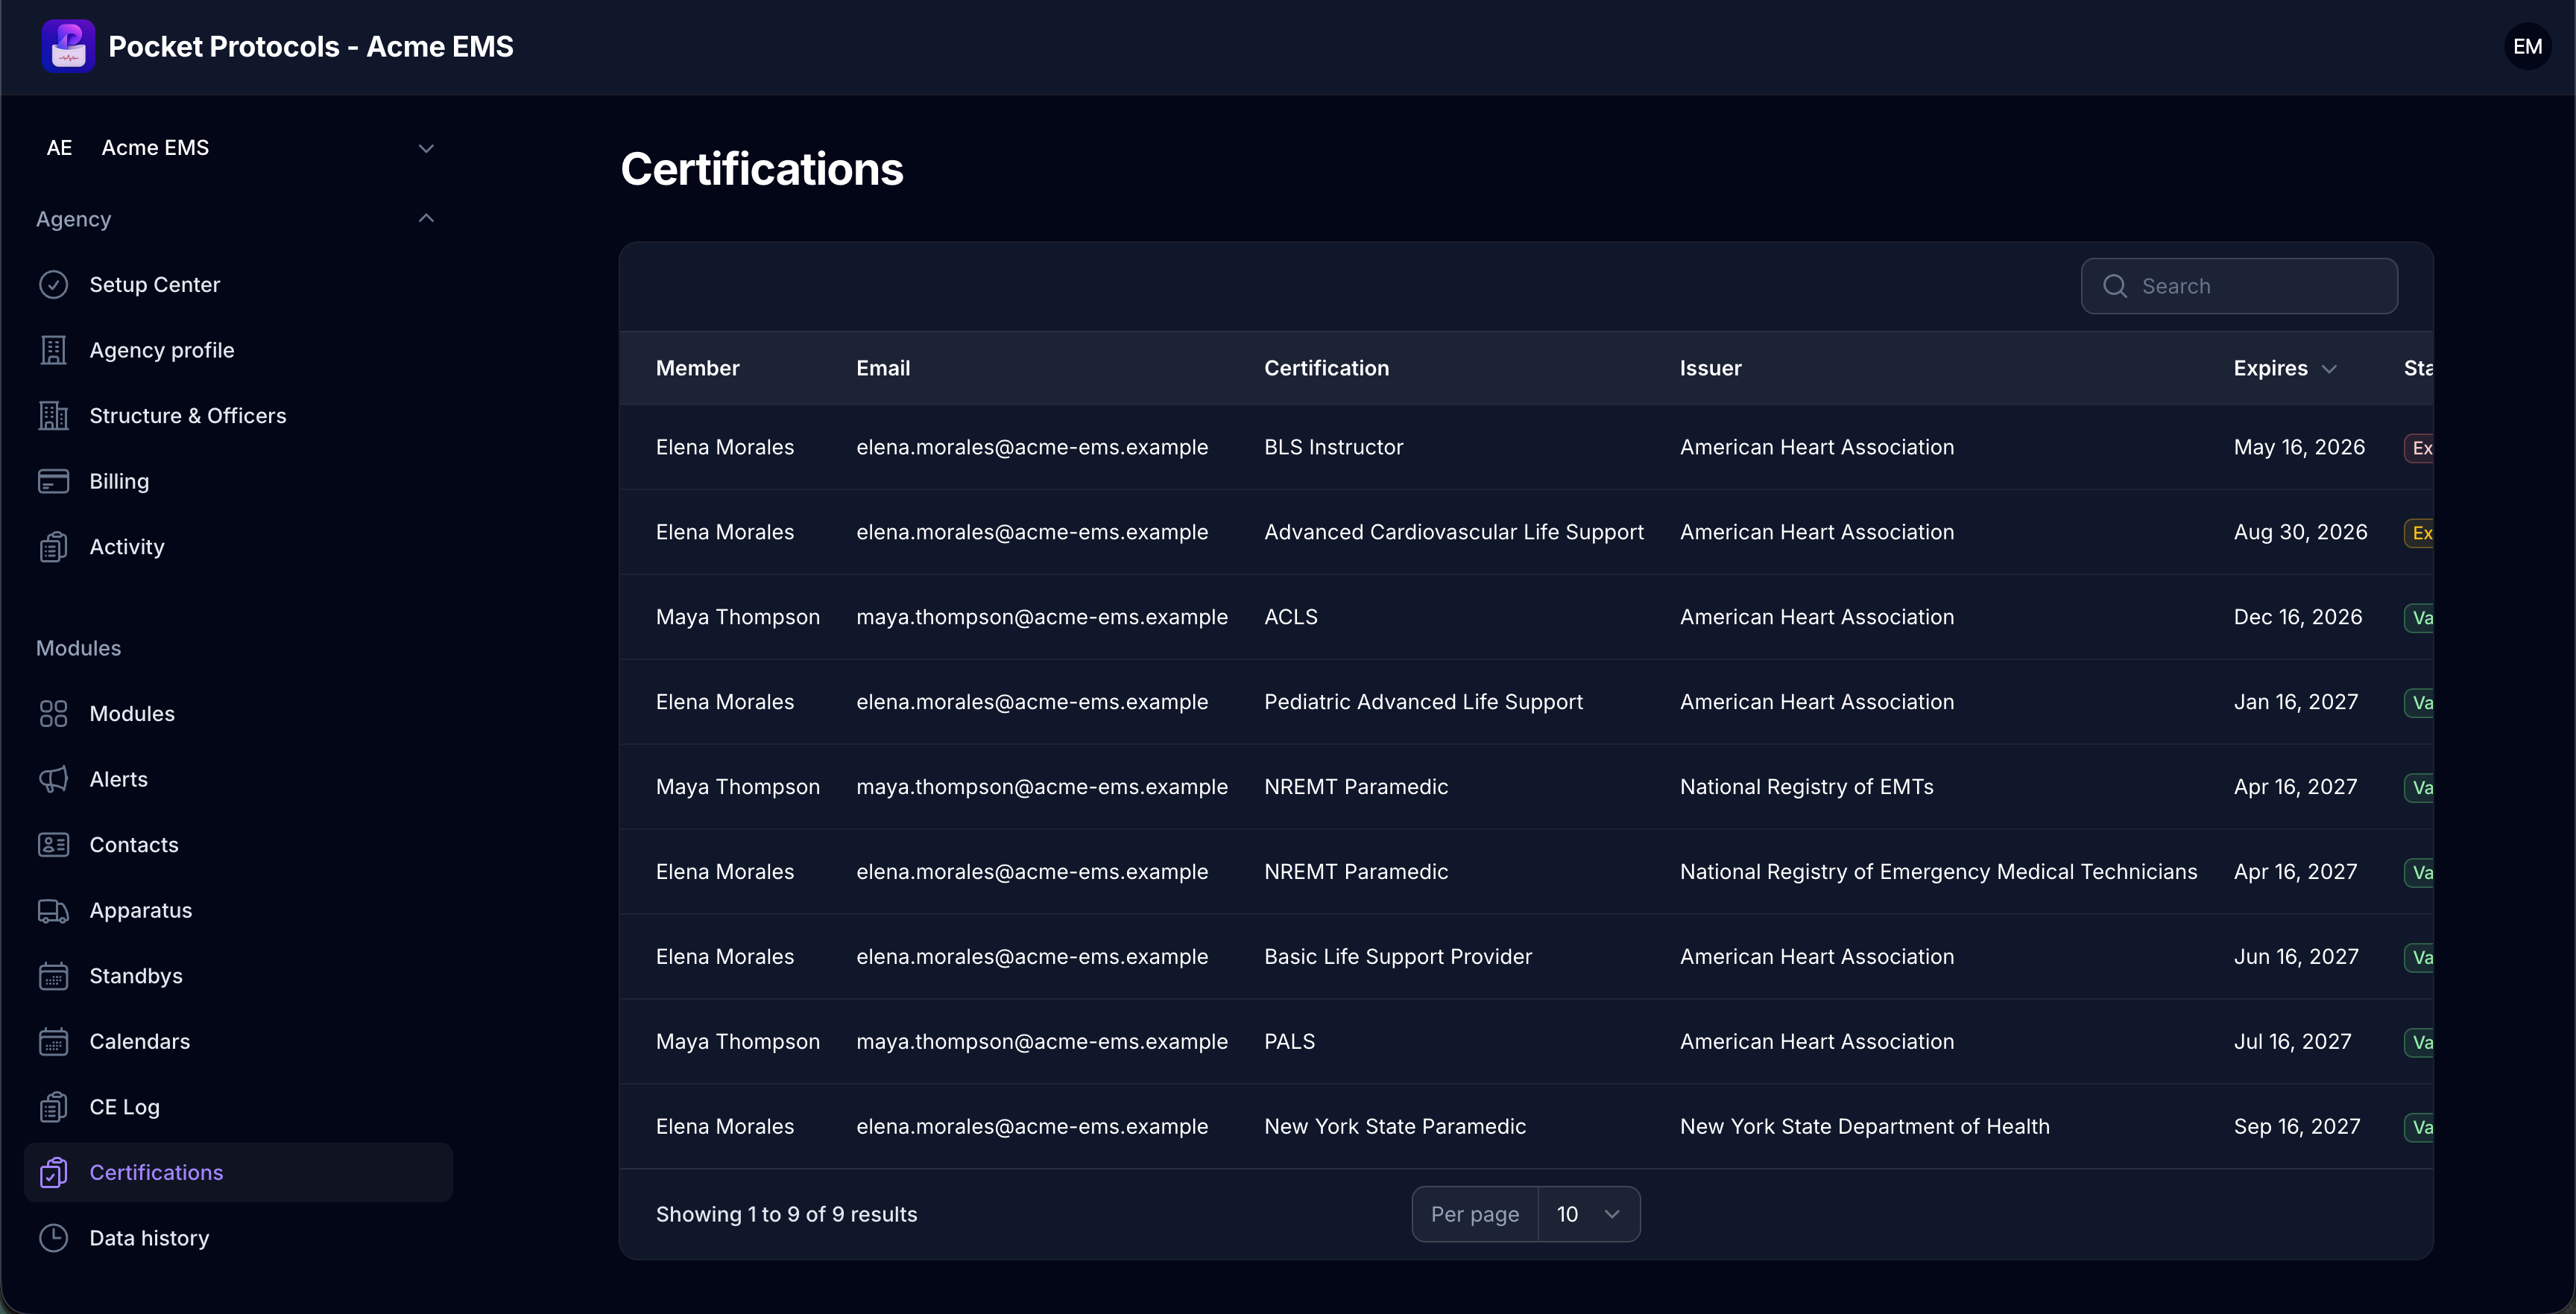Click the Pocket Protocols app logo

pos(68,46)
